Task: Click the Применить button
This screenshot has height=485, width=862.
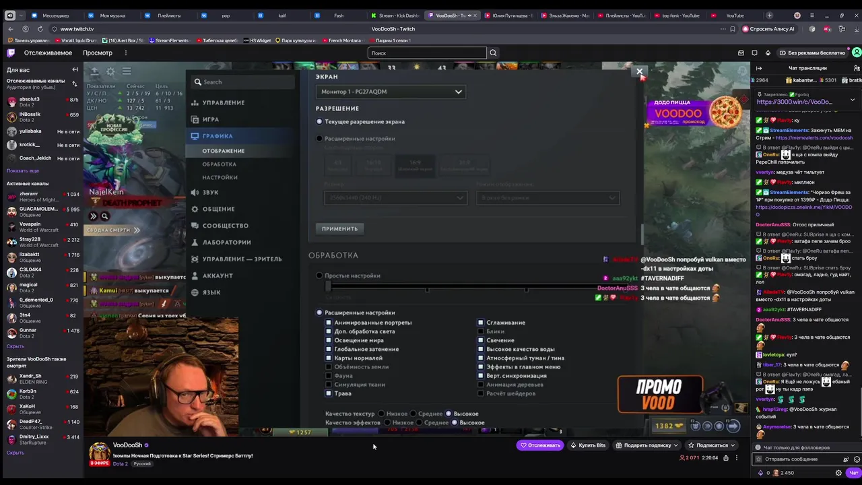Action: click(x=339, y=228)
